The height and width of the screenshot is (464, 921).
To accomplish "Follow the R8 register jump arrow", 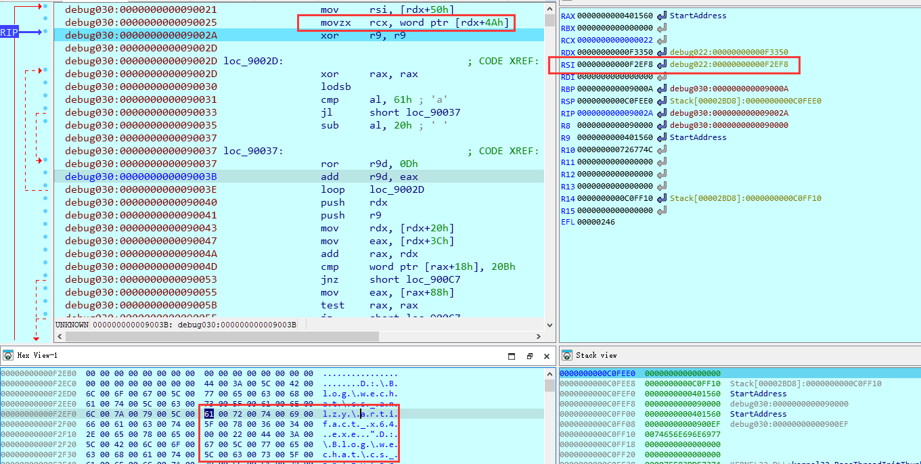I will [662, 125].
